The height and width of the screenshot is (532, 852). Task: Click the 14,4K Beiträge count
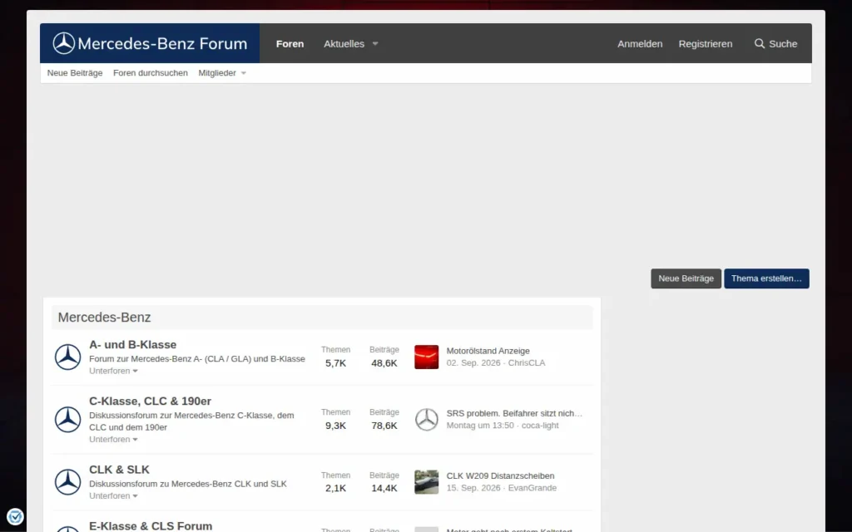[x=384, y=488]
